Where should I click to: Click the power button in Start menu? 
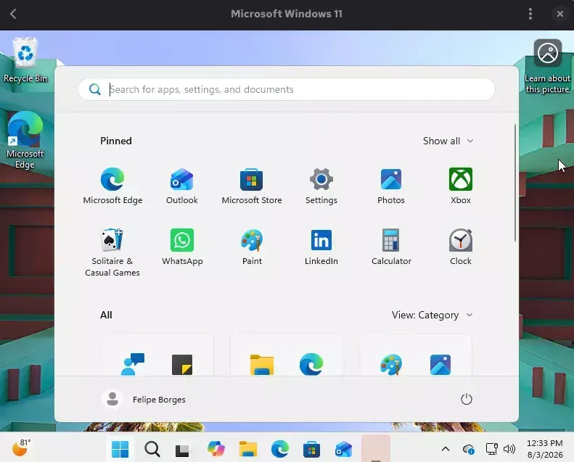point(467,399)
